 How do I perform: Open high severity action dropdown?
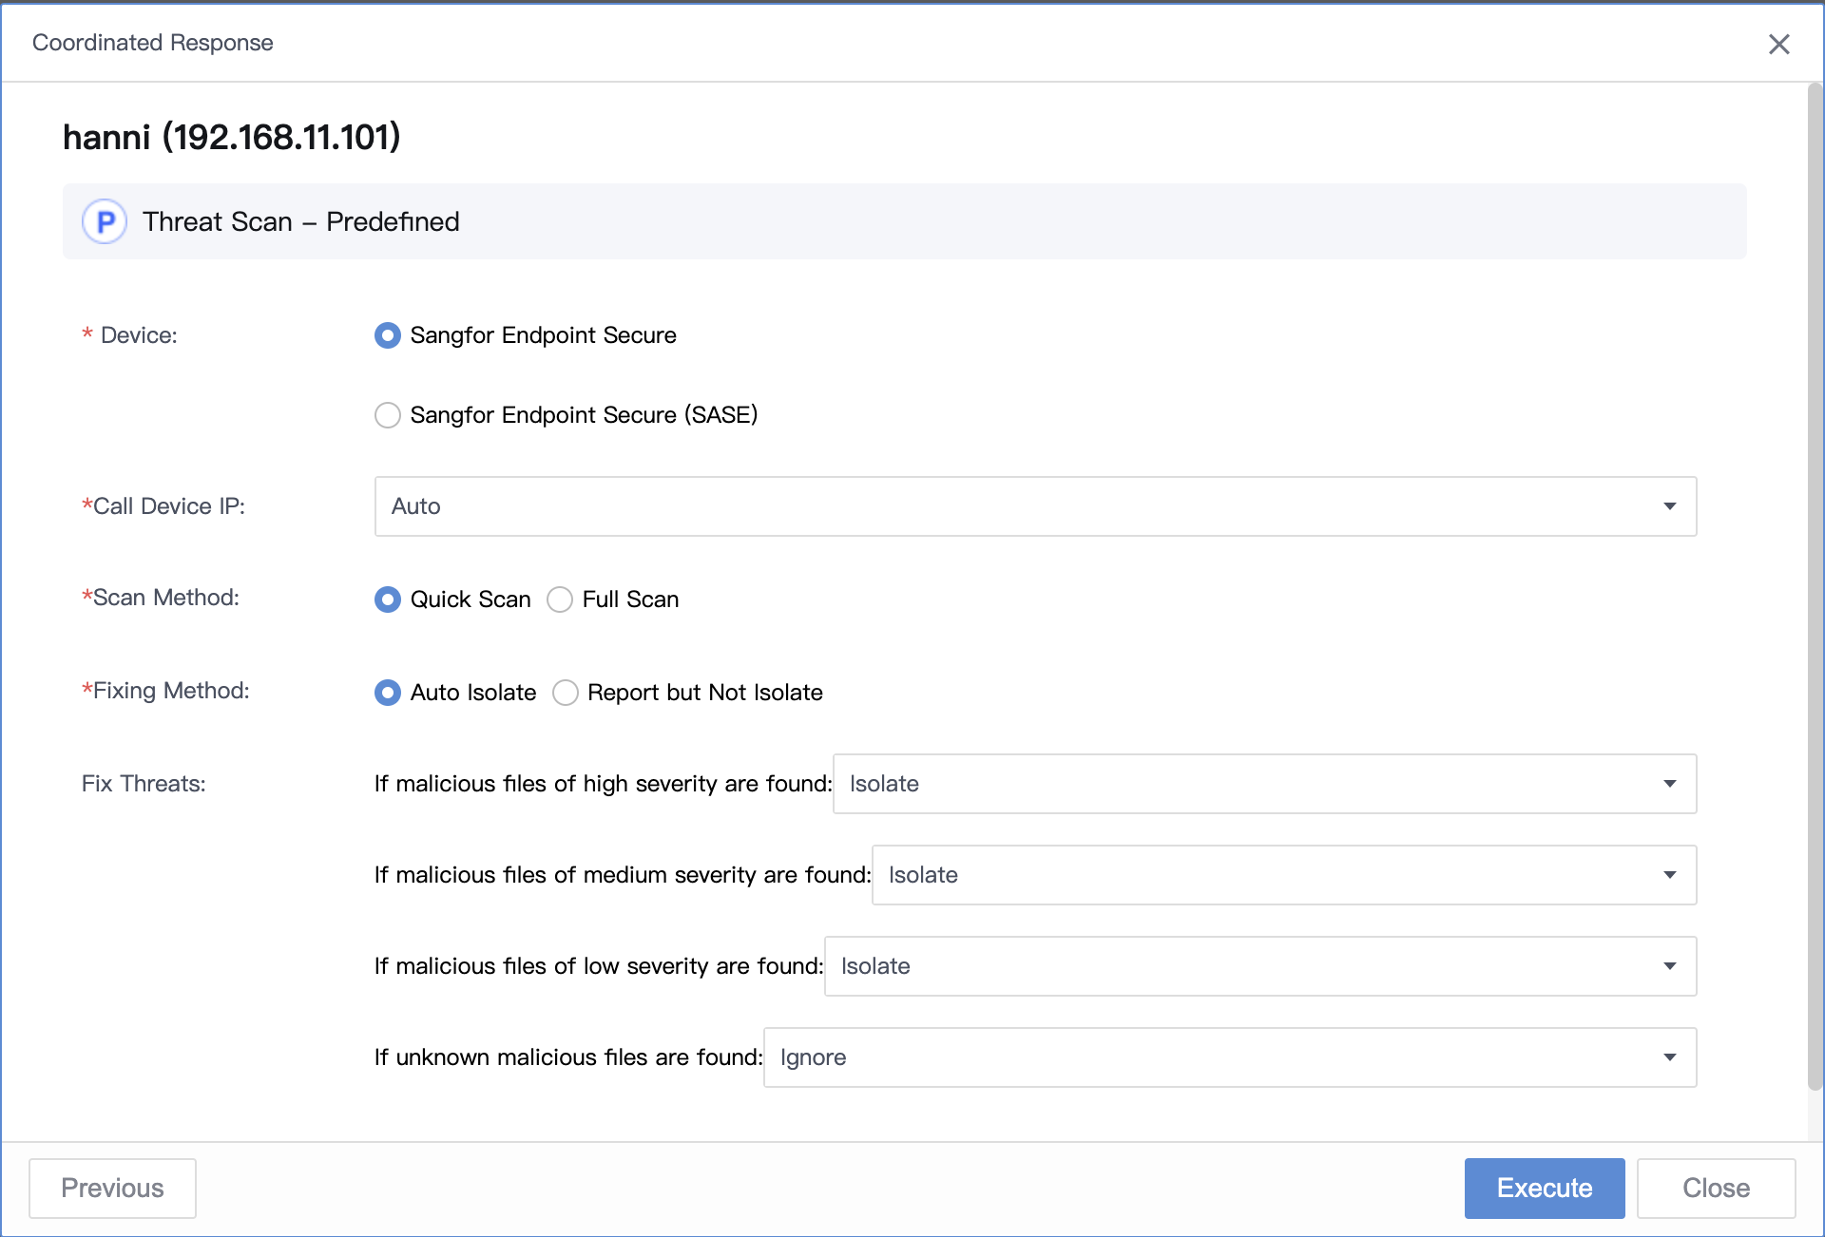(x=1264, y=784)
